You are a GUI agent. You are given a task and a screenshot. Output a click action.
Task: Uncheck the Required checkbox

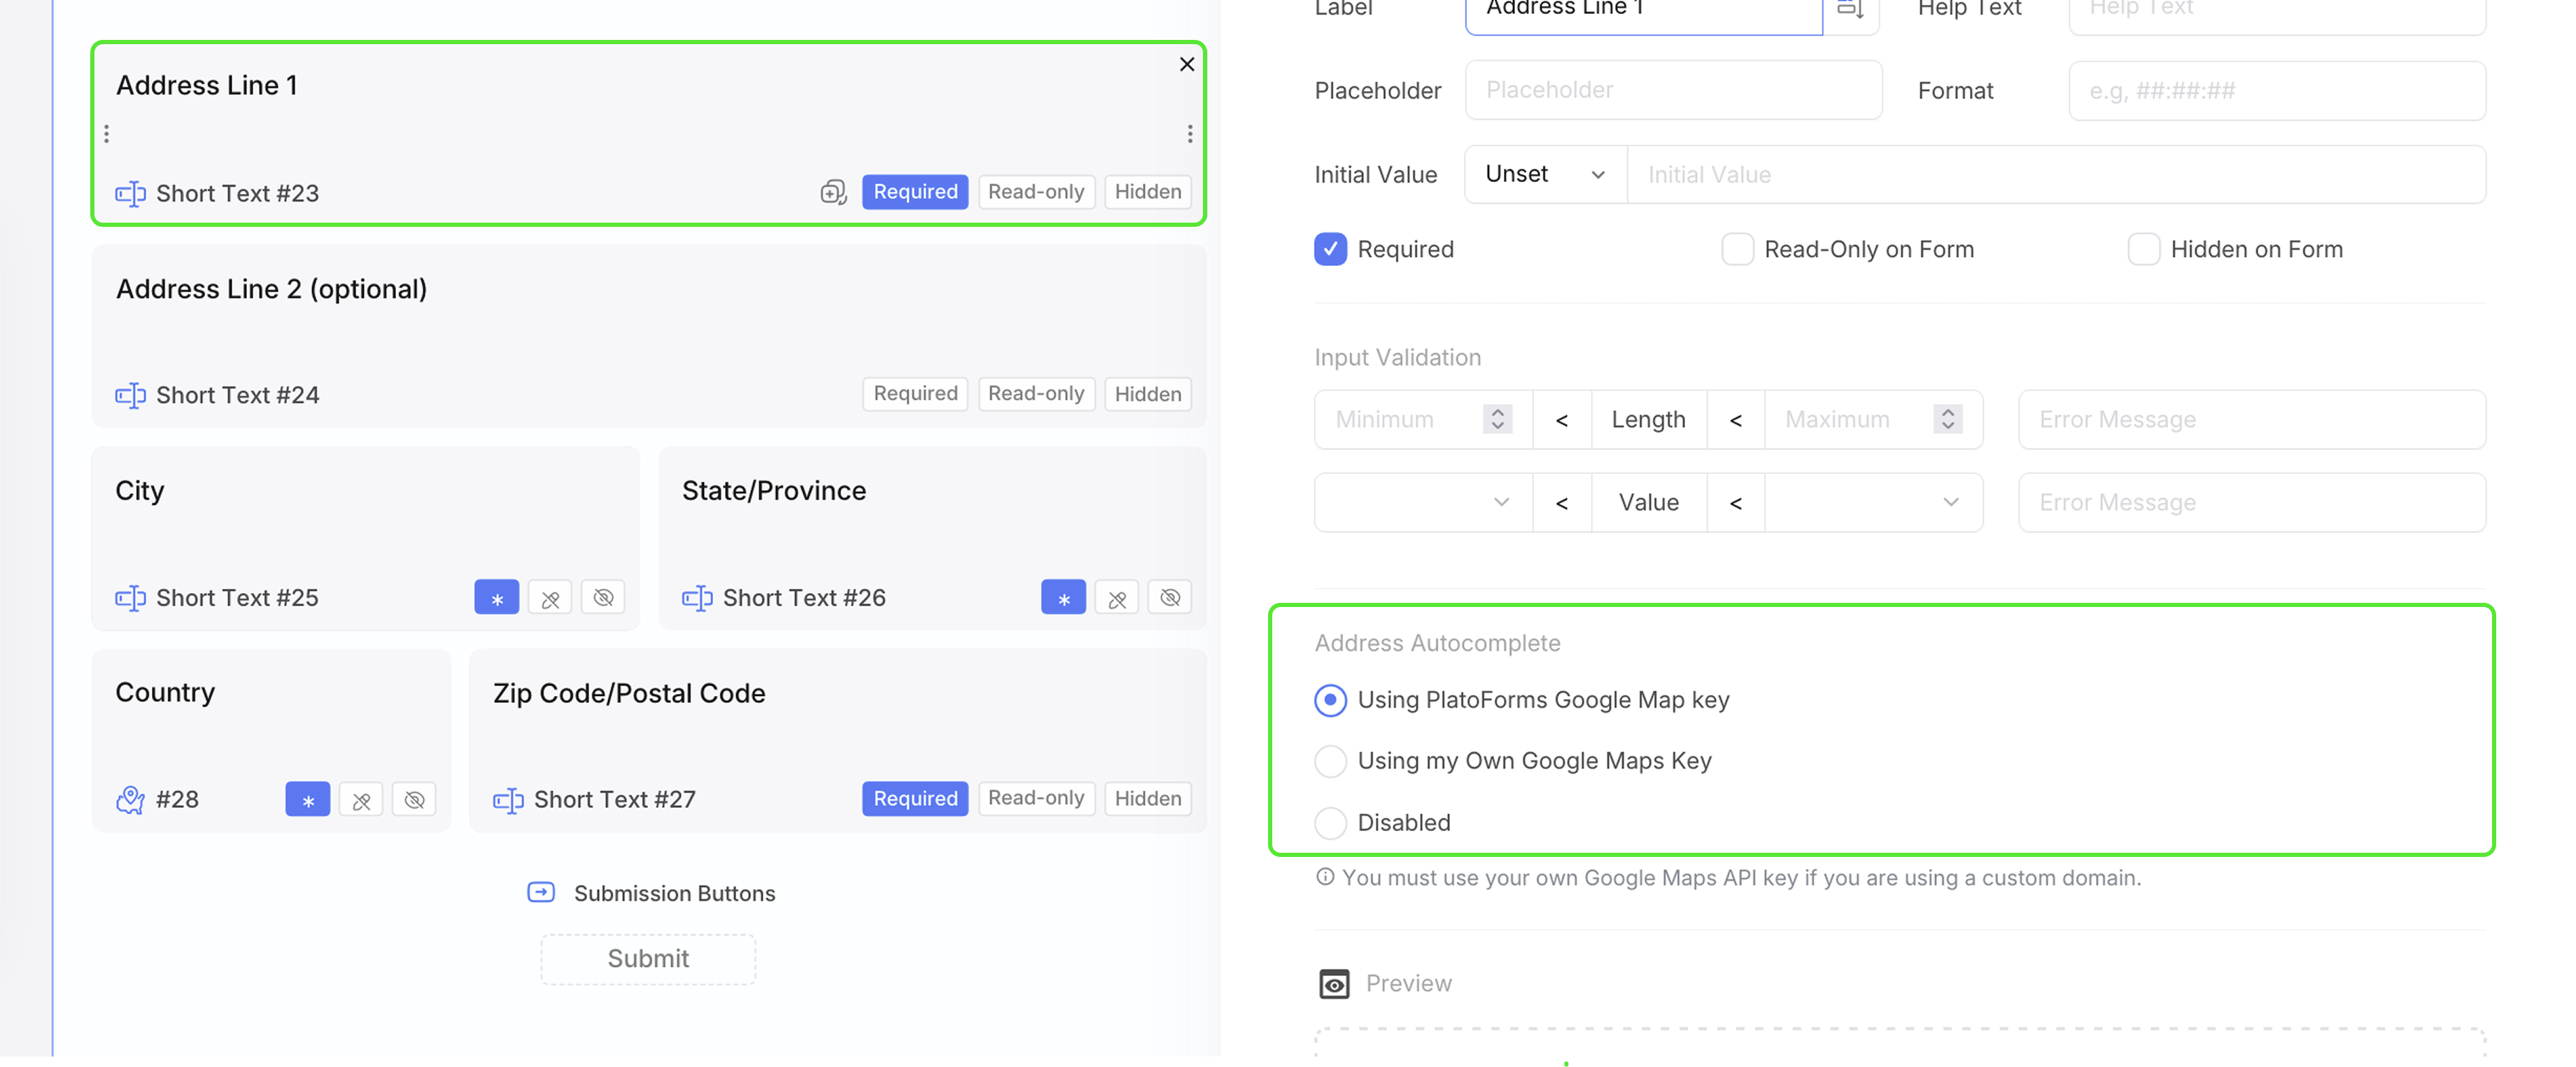(1330, 249)
